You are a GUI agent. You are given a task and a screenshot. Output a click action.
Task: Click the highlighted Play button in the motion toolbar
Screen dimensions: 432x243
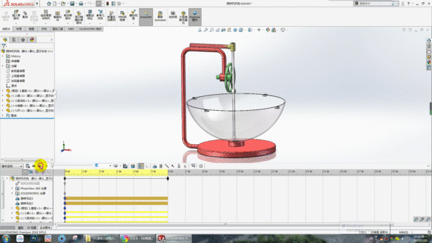coord(41,166)
